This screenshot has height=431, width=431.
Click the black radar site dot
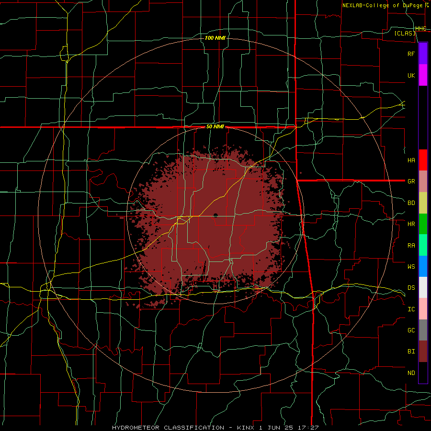[x=215, y=215]
